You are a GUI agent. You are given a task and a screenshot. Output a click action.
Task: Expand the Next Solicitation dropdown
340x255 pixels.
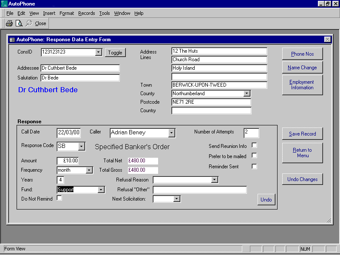pyautogui.click(x=177, y=199)
